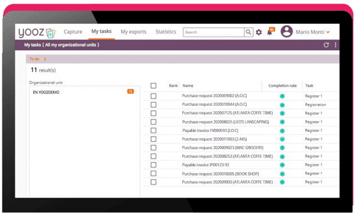Click the Registration task cell

[315, 105]
